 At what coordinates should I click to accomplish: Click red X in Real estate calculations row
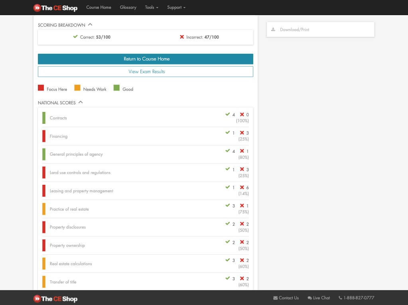(x=242, y=260)
